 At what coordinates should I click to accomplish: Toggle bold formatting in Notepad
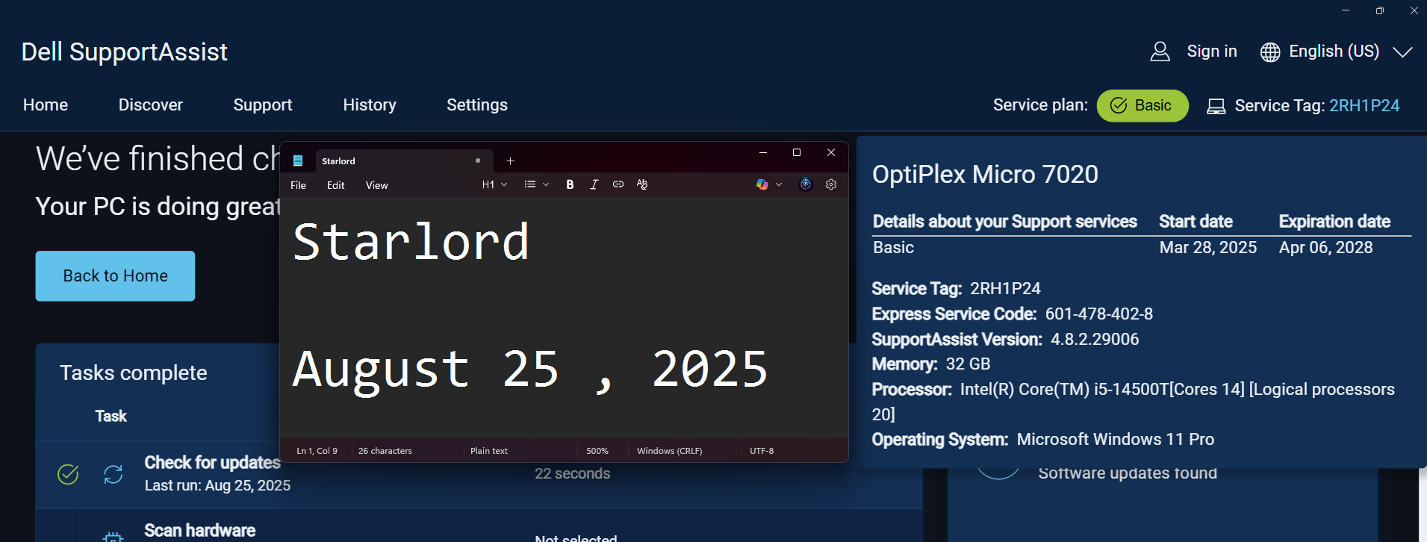click(570, 184)
